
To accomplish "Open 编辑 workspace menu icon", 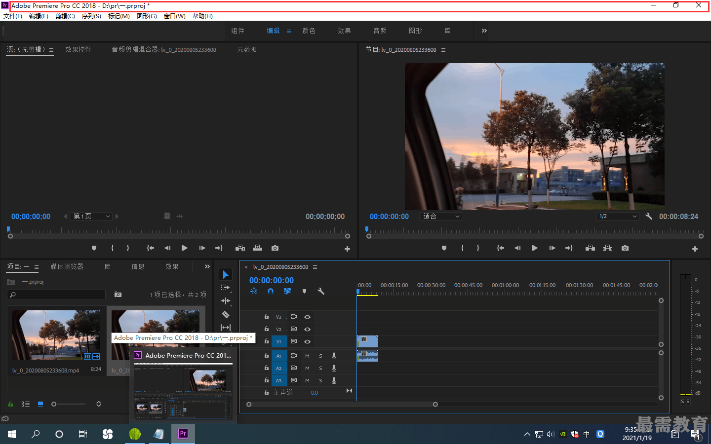I will click(289, 31).
